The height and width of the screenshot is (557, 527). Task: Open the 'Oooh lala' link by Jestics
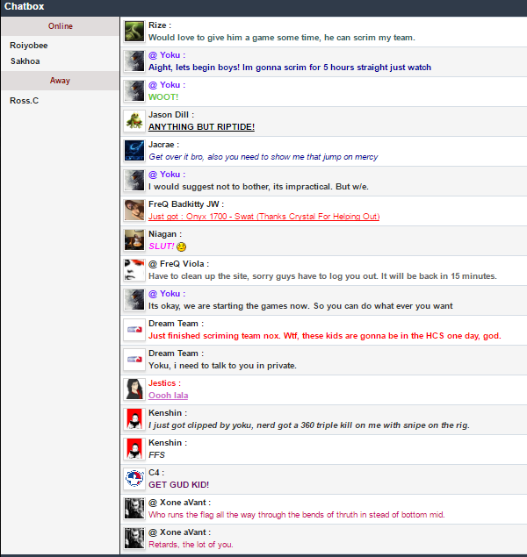point(168,396)
